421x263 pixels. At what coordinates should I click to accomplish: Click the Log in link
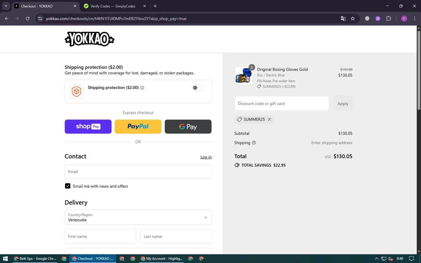pos(206,157)
